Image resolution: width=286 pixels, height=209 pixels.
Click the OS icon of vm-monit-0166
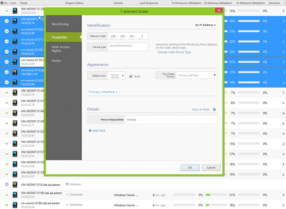click(15, 205)
